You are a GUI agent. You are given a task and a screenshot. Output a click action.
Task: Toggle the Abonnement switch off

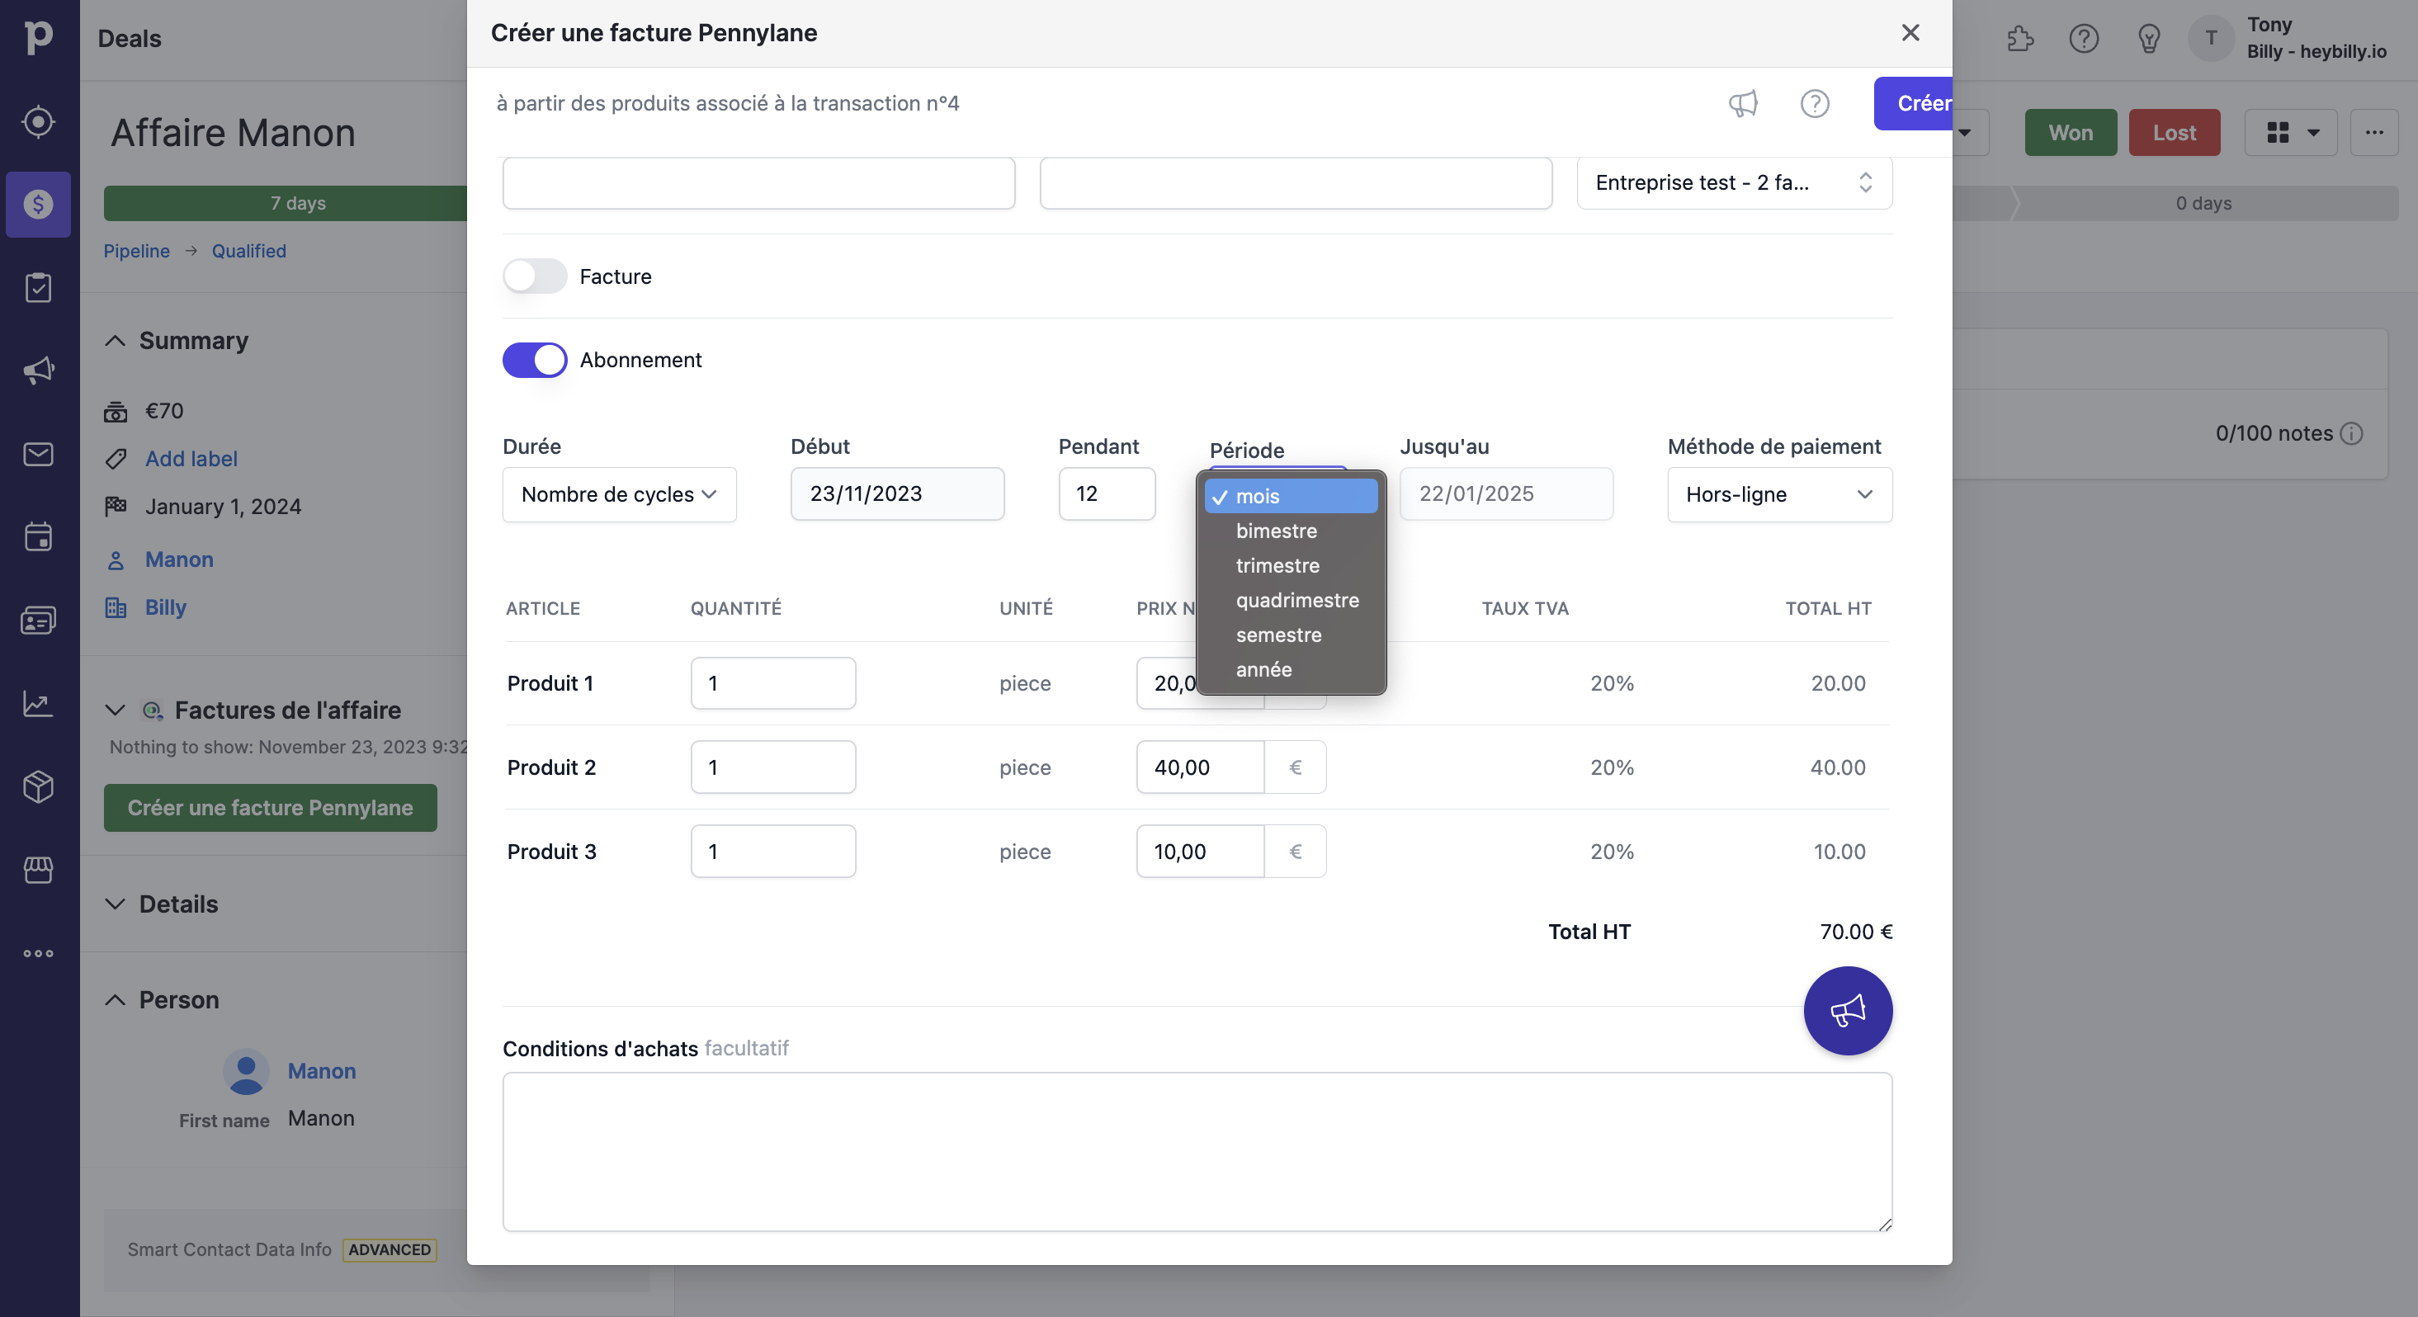point(534,360)
